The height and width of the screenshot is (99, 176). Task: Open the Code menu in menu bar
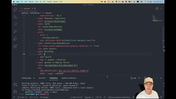pyautogui.click(x=18, y=2)
